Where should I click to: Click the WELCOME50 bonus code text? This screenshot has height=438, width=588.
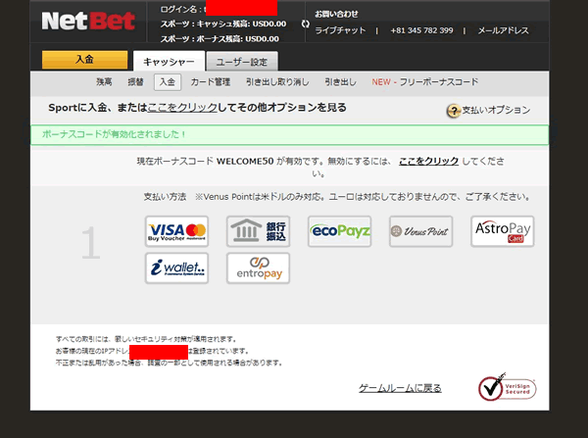point(245,162)
